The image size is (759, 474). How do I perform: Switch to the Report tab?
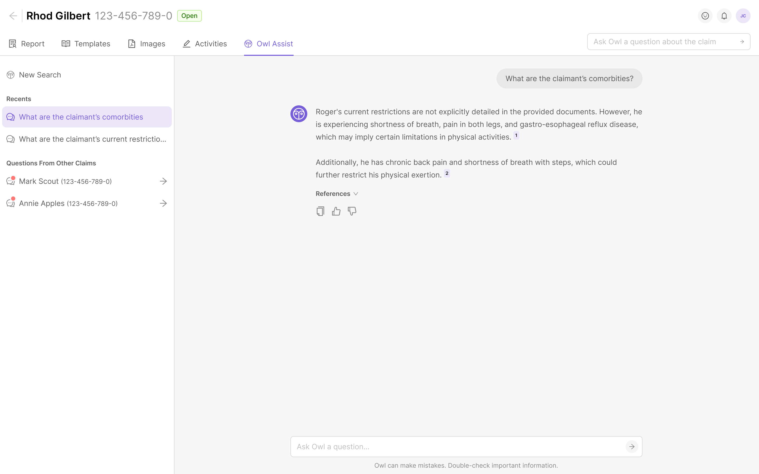[27, 43]
